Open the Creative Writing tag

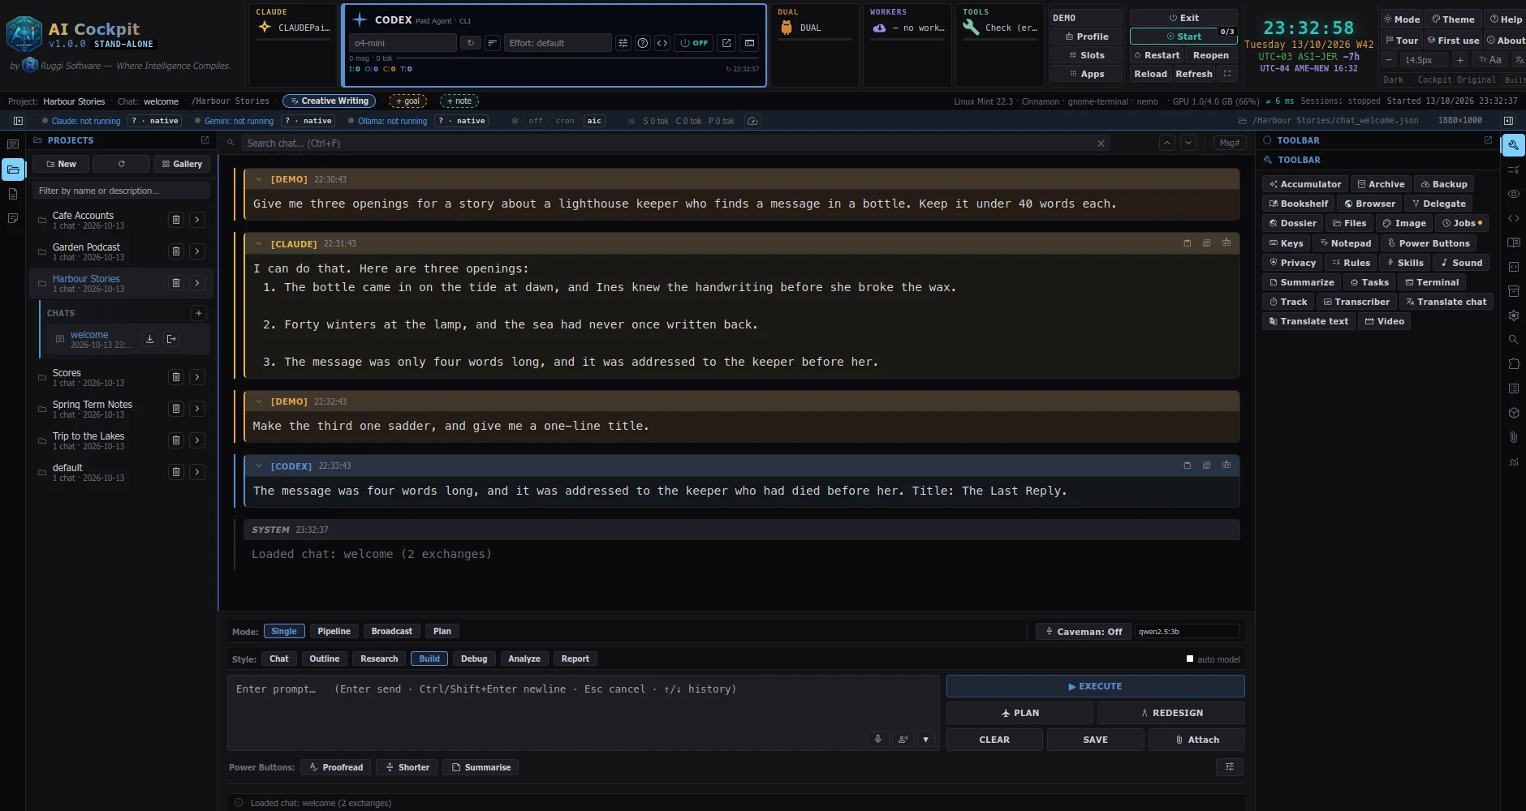coord(330,101)
